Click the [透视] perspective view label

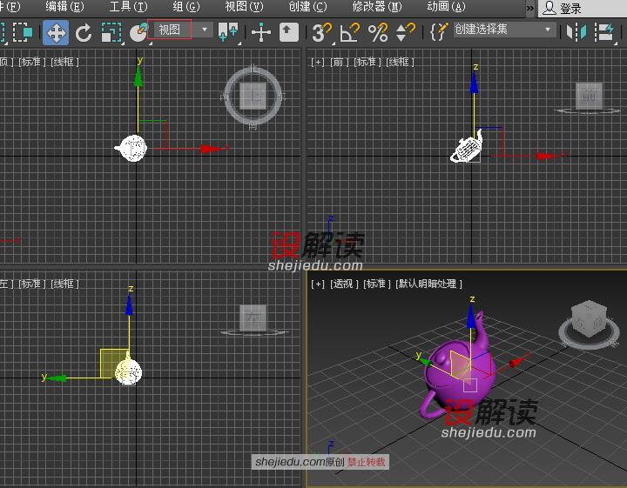click(x=343, y=284)
